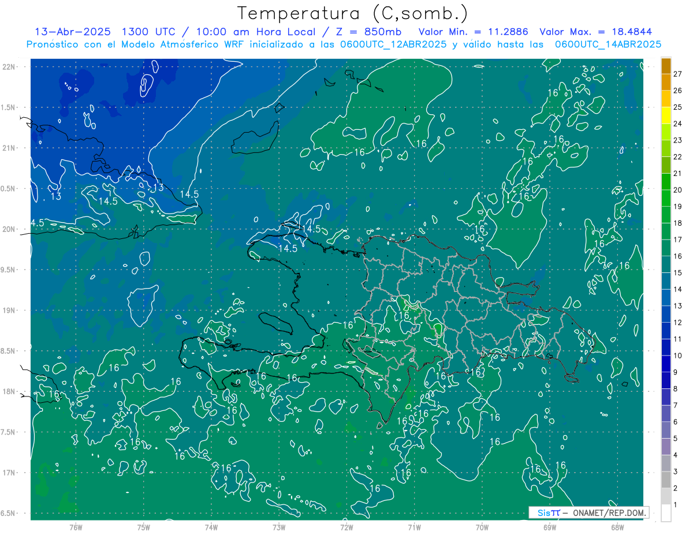The width and height of the screenshot is (693, 535).
Task: Click the 20N latitude axis label
Action: 9,229
